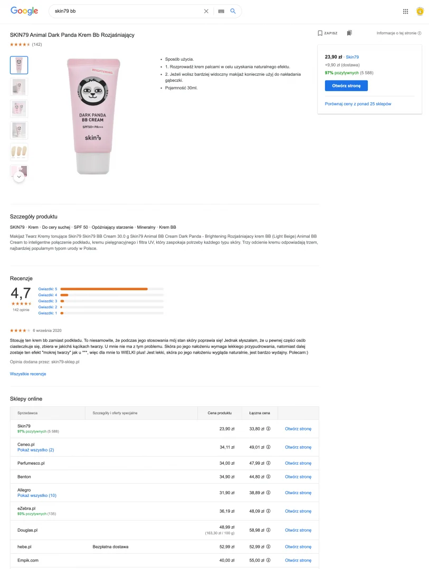Expand Allegro offers with Pokaż wszystko (10)
Screen dimensions: 429x569
point(36,496)
